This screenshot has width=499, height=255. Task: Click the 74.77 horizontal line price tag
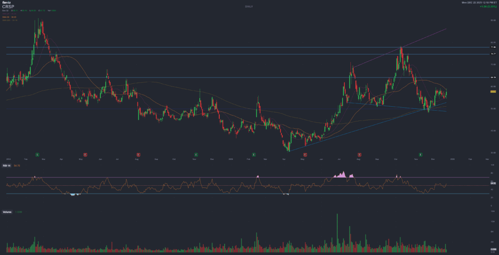pyautogui.click(x=493, y=54)
